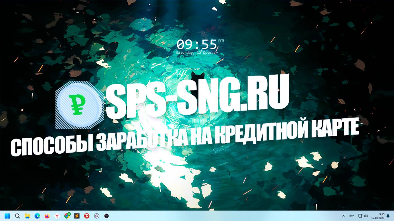394x221 pixels.
Task: Open taskbar clock 9:55 12.10.2024
Action: 378,216
